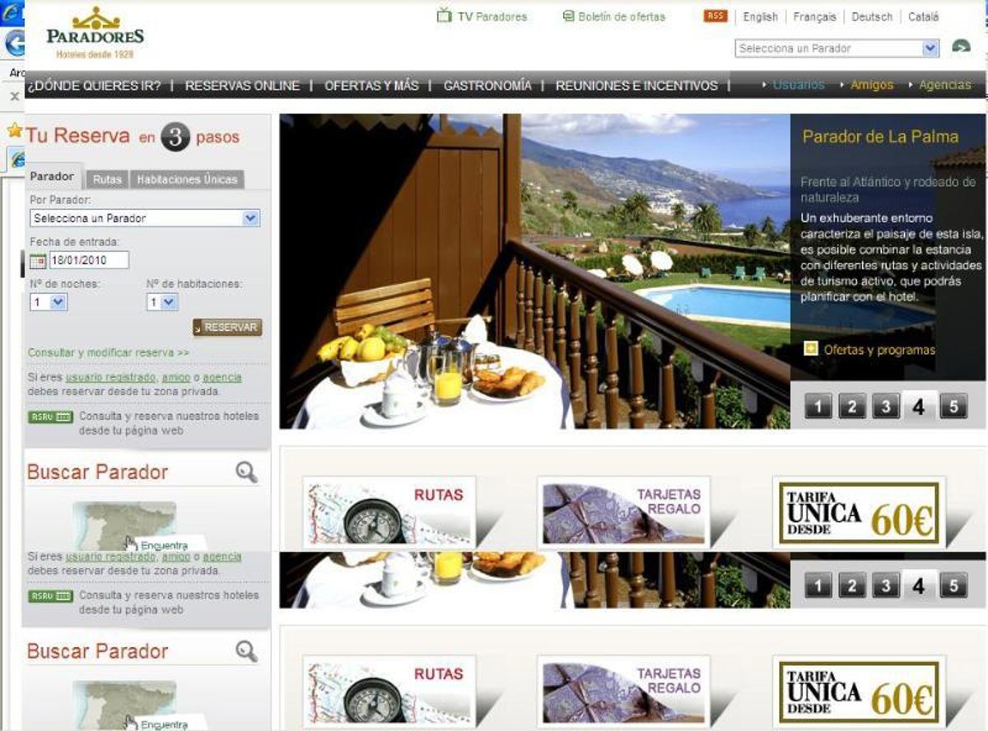Expand the Nº de noches dropdown

pos(58,302)
